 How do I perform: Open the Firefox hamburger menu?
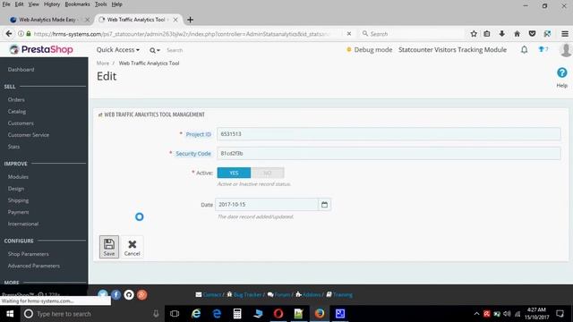[x=565, y=34]
